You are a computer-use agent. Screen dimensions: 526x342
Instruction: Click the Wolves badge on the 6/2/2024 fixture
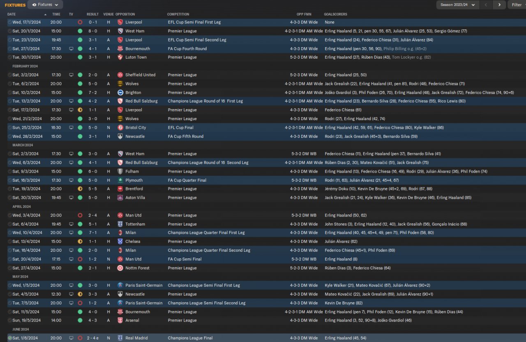[120, 84]
